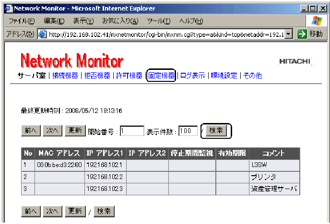
Task: Click the サーバ室 label
Action: click(32, 76)
